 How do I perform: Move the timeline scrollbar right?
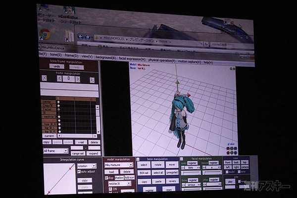point(95,136)
